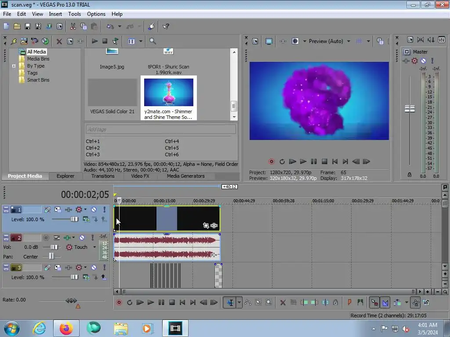Click the Dim Output icon in mixer
This screenshot has width=450, height=337.
click(x=431, y=39)
